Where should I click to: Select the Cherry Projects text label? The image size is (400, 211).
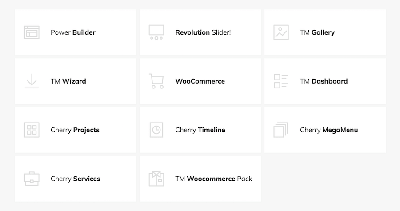(75, 130)
